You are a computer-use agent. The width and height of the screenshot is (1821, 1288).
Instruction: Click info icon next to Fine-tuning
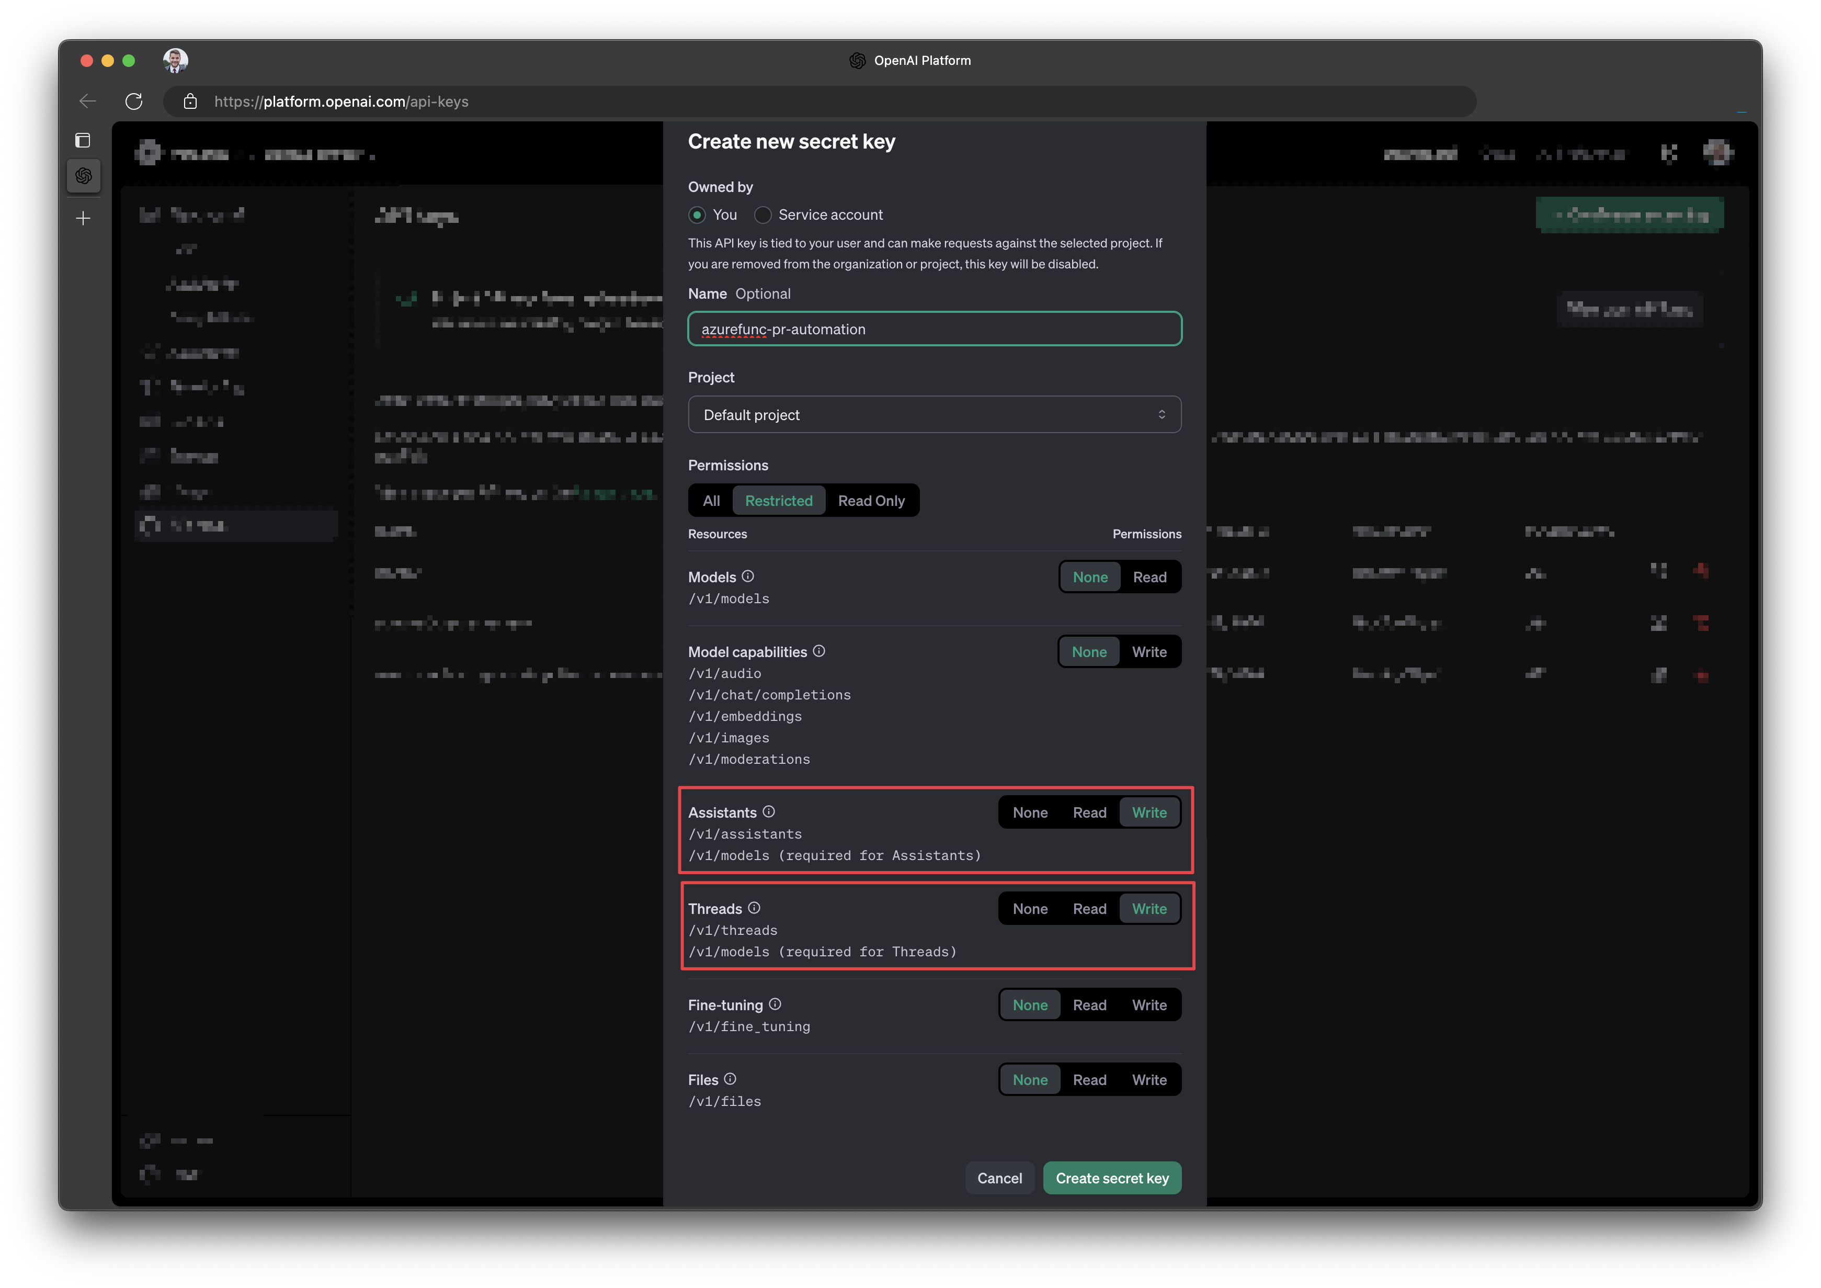775,1004
